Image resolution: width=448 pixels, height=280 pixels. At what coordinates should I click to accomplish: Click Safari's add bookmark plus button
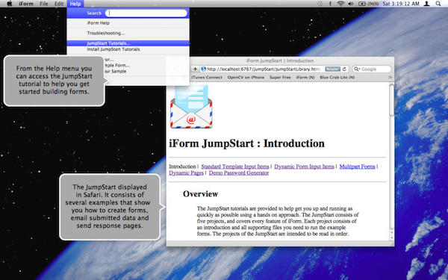tap(195, 69)
